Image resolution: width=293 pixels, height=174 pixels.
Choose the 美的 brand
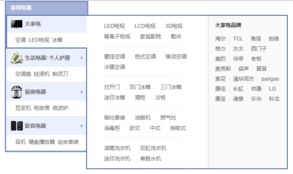pyautogui.click(x=220, y=59)
